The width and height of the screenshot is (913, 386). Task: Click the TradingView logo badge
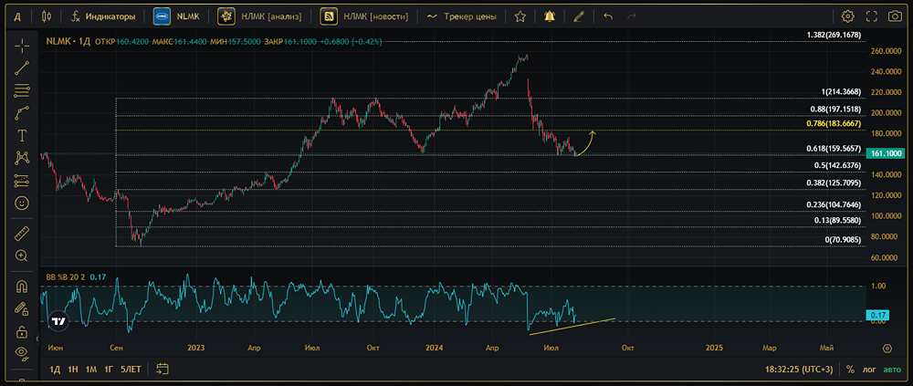pyautogui.click(x=58, y=321)
